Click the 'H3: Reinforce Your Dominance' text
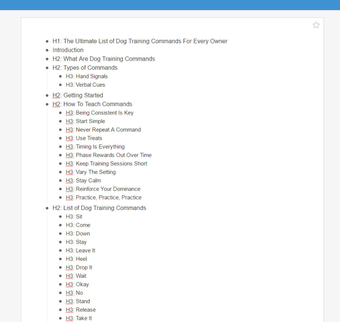This screenshot has width=340, height=322. coord(103,189)
